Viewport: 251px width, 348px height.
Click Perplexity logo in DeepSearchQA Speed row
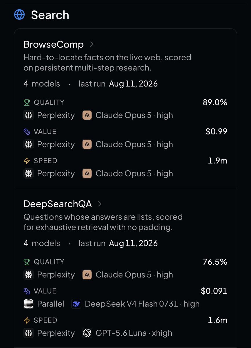pos(29,333)
